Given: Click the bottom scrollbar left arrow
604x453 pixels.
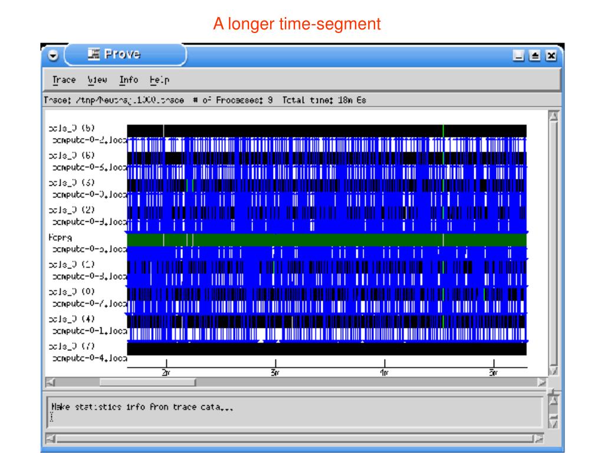Looking at the screenshot, I should click(x=51, y=438).
